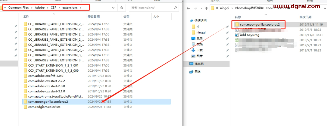Image resolution: width=327 pixels, height=126 pixels.
Task: Go to Common Files in the breadcrumb
Action: [18, 7]
